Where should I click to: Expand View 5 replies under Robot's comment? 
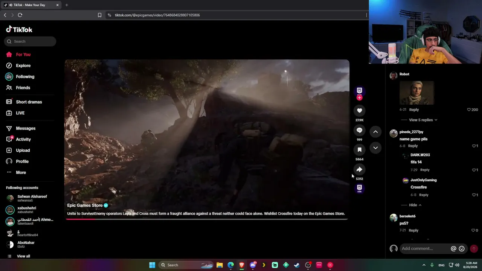pyautogui.click(x=423, y=120)
